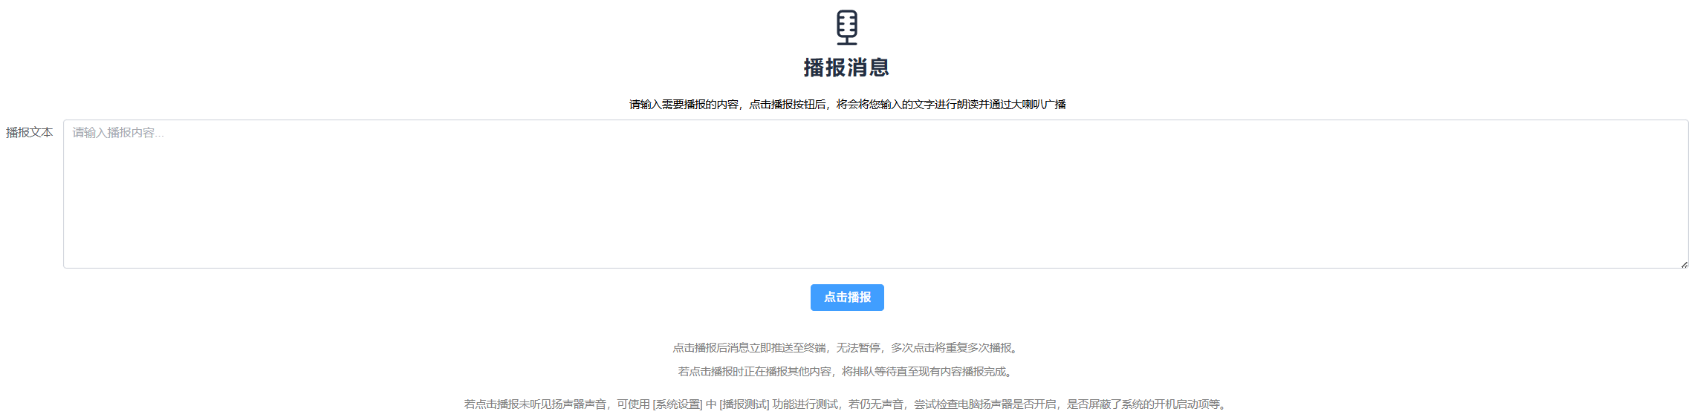
Task: Click the 尝试检查电脑扬声器是否开启 phrase
Action: pos(984,404)
